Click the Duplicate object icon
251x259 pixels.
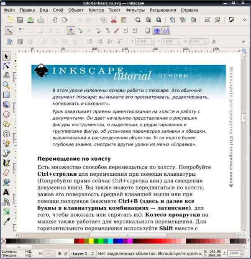(172, 20)
